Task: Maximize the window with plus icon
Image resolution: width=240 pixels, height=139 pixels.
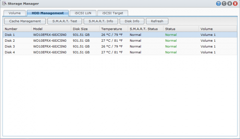Action: tap(230, 3)
